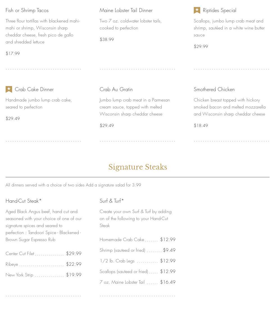Choose the Shrimp (sauteed or fried) add-on
This screenshot has width=271, height=312.
tap(122, 250)
